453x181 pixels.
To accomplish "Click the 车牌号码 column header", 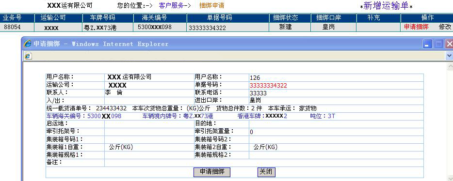I will pyautogui.click(x=108, y=18).
